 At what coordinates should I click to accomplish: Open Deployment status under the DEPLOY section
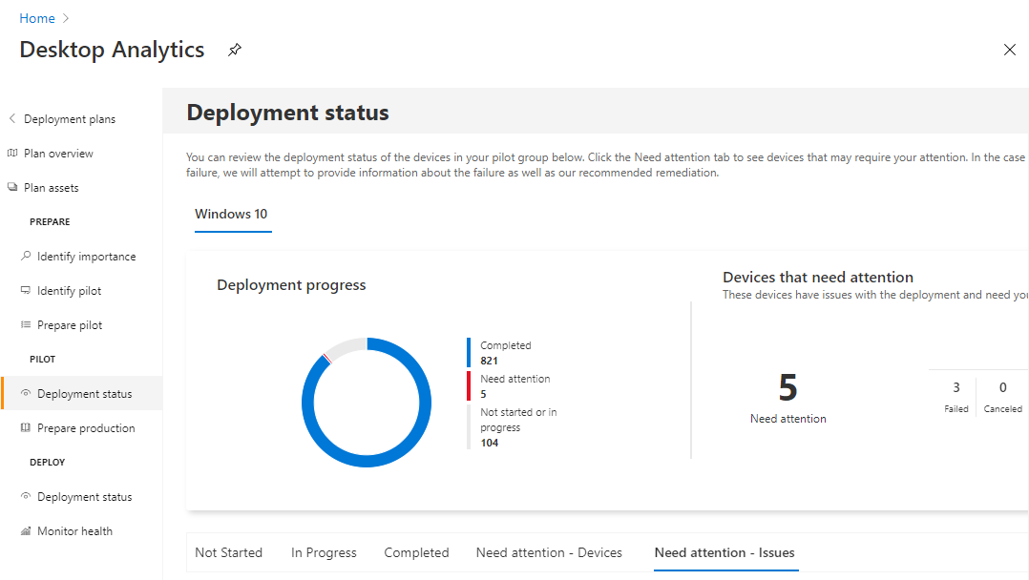[x=85, y=497]
